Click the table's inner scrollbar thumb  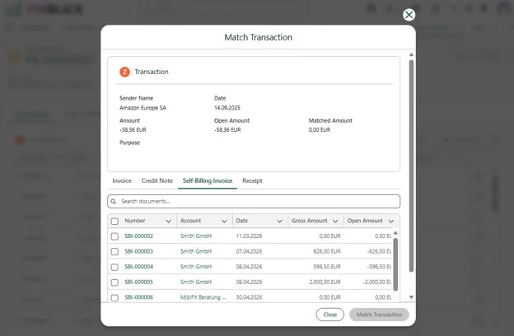[x=395, y=264]
